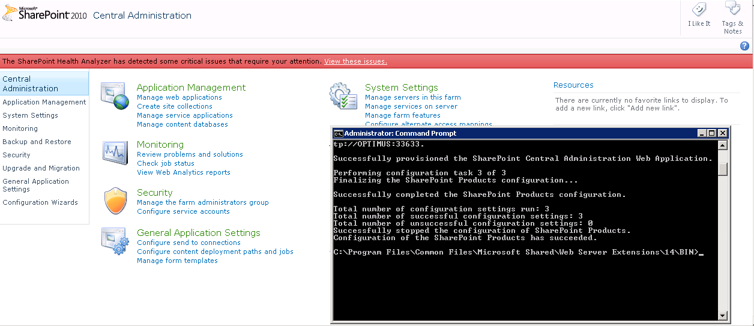Select Configuration Wizards in left navigation
This screenshot has height=326, width=754.
click(x=40, y=202)
